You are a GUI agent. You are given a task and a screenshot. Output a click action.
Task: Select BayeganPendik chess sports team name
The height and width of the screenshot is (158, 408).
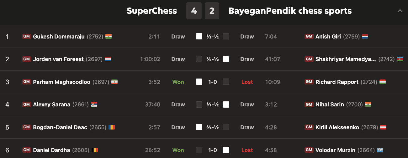(290, 11)
